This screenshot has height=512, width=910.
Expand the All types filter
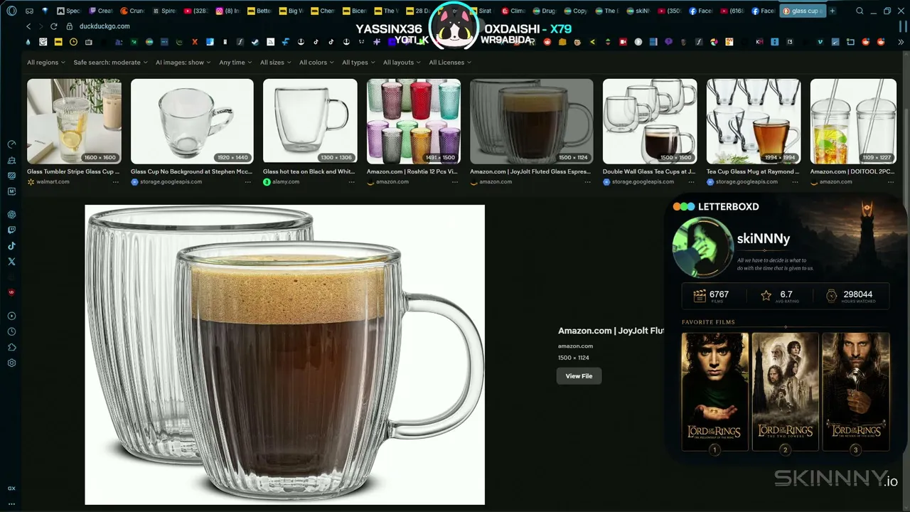click(358, 63)
